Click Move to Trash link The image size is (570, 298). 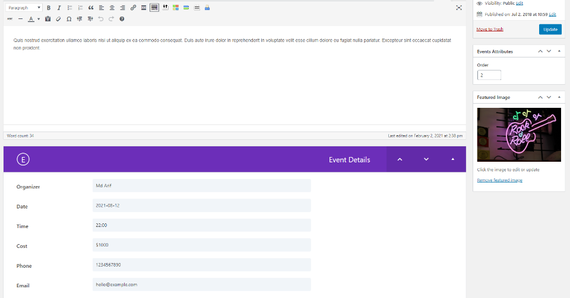[490, 29]
